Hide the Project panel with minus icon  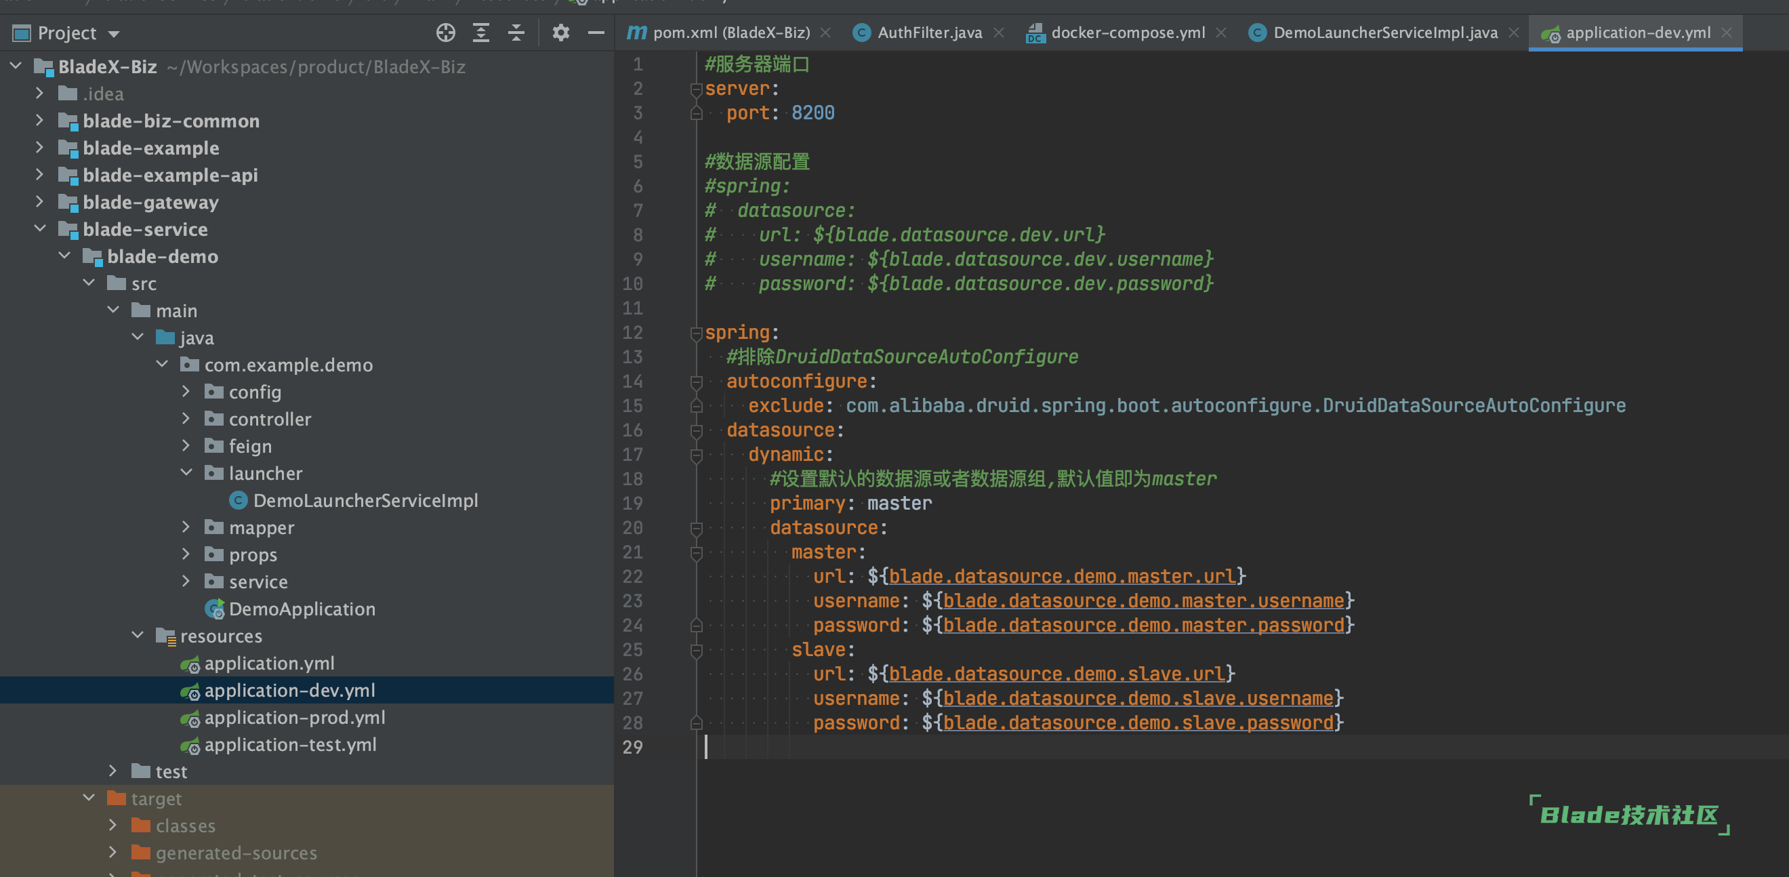(x=596, y=33)
